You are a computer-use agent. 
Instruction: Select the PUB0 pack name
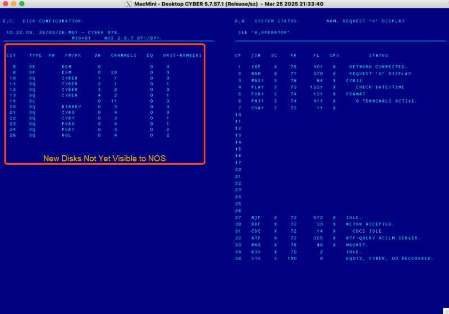click(68, 124)
